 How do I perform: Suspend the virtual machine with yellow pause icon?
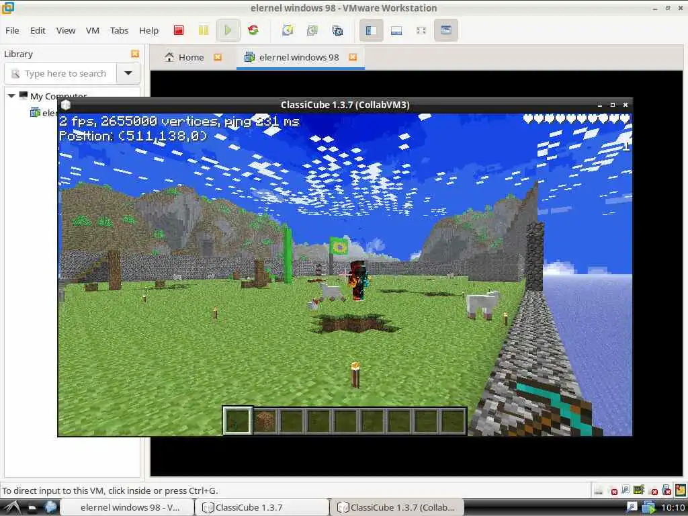[203, 30]
